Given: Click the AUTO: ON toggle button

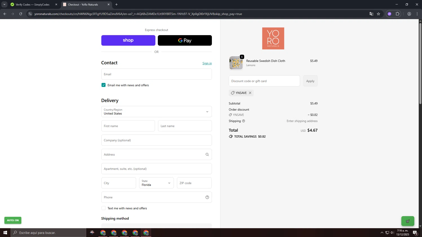Looking at the screenshot, I should coord(13,220).
